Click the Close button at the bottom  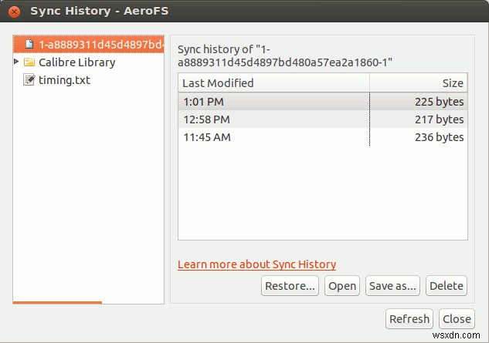457,319
